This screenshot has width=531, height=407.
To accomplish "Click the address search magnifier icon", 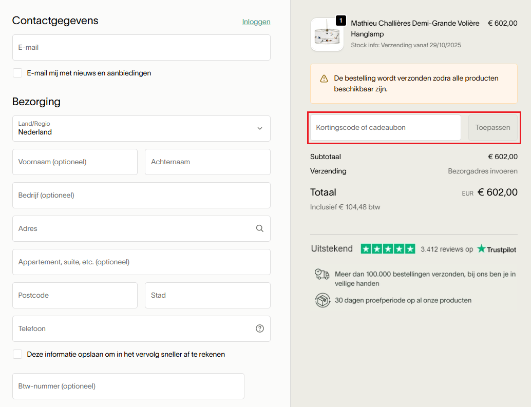I will click(x=260, y=228).
